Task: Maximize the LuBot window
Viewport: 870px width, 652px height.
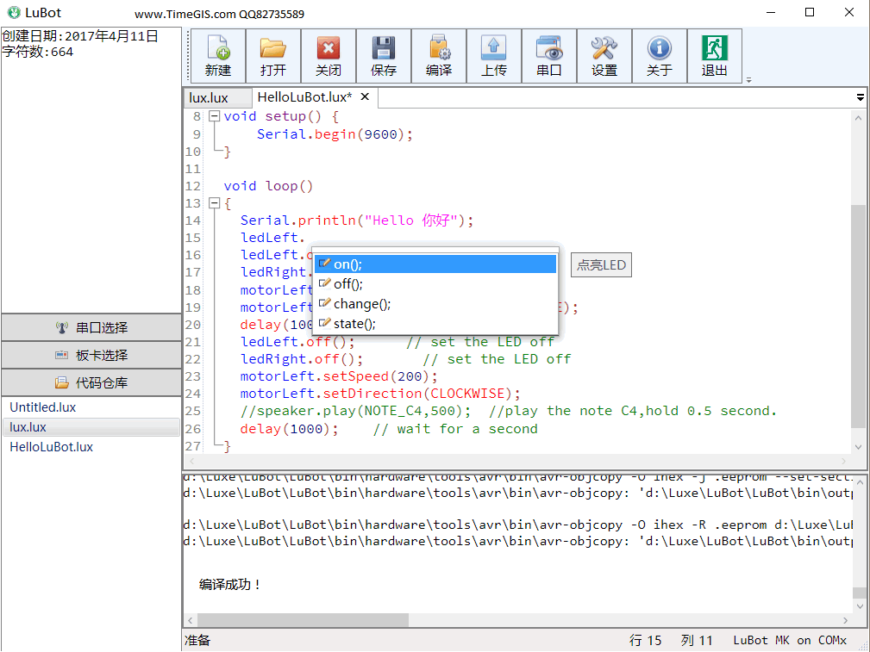Action: pyautogui.click(x=810, y=12)
